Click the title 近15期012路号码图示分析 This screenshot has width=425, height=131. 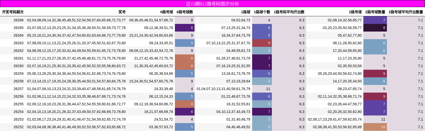coord(212,4)
